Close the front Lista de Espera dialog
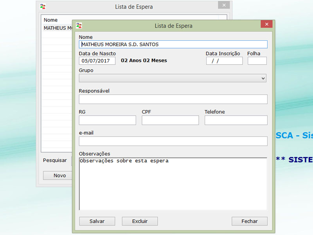 click(x=266, y=24)
